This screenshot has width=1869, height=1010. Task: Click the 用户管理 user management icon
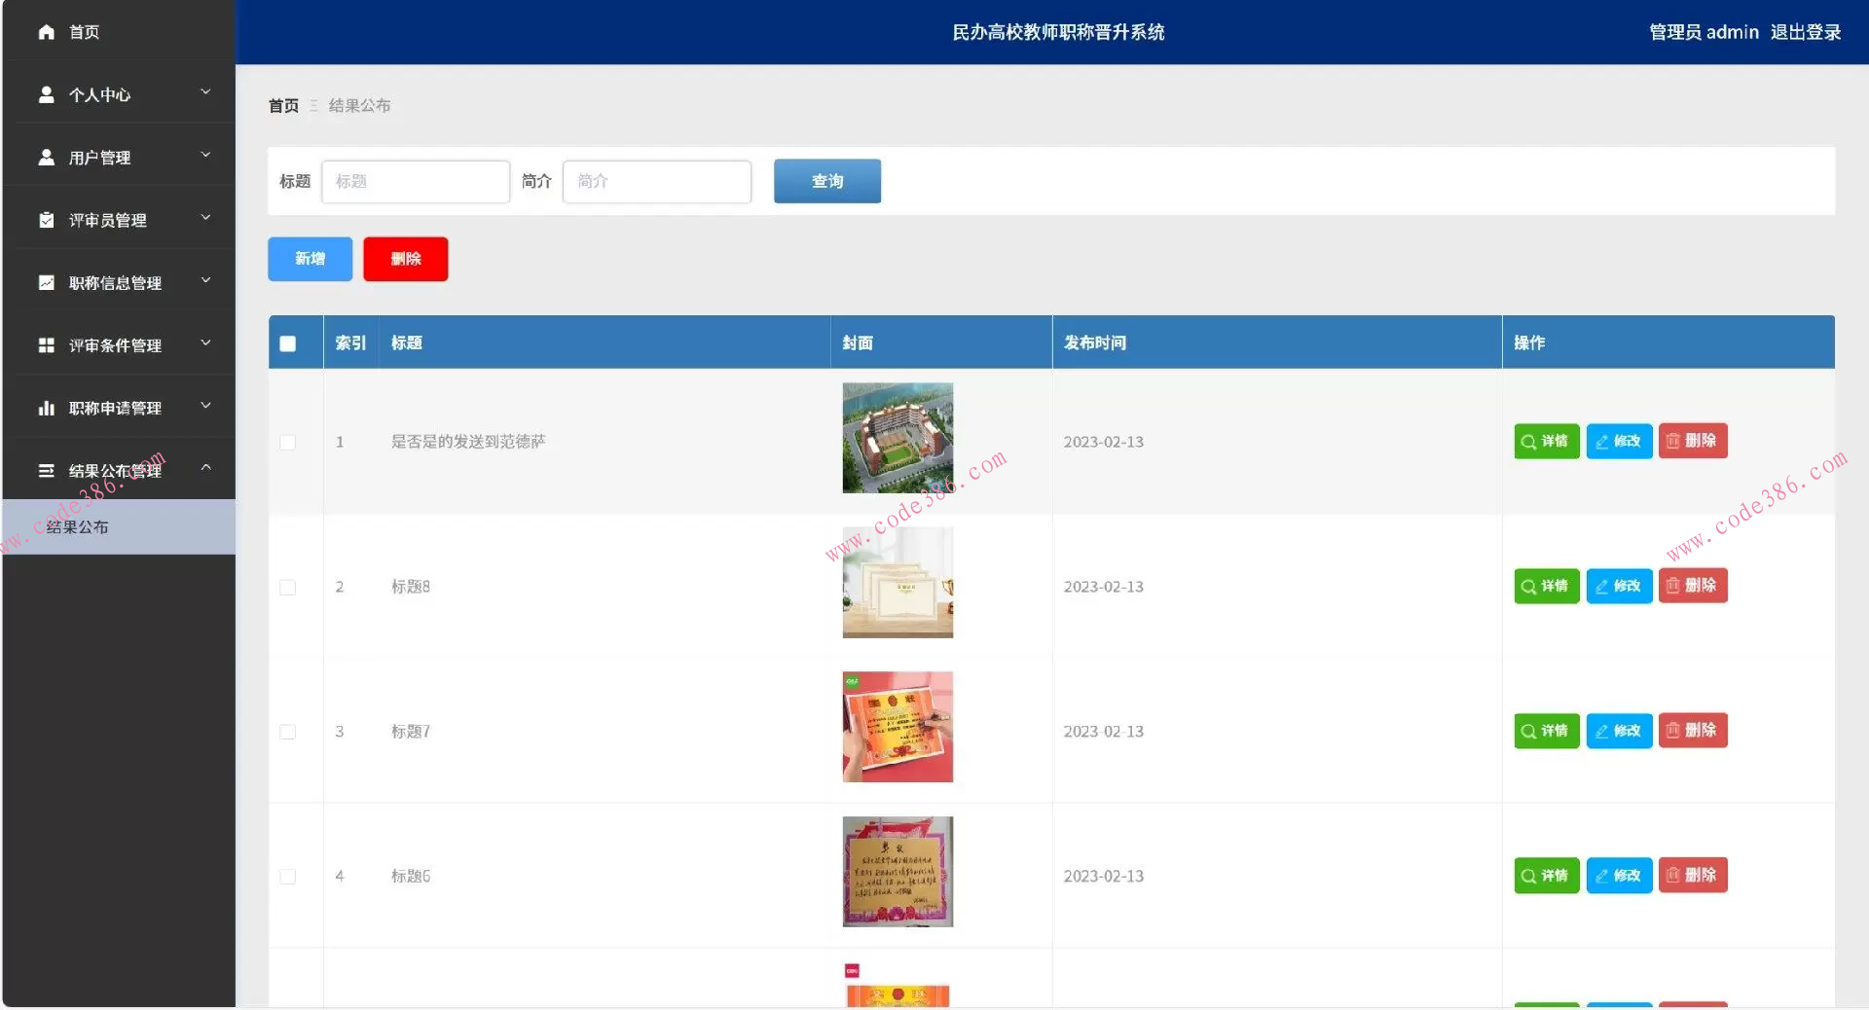pyautogui.click(x=46, y=157)
